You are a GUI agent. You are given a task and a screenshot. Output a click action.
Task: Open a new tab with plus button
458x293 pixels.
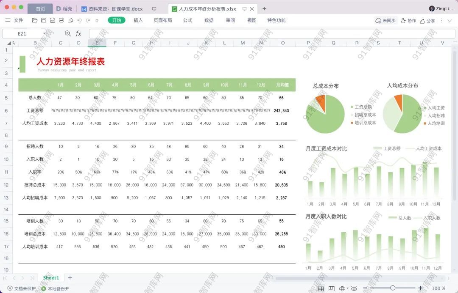coord(265,8)
